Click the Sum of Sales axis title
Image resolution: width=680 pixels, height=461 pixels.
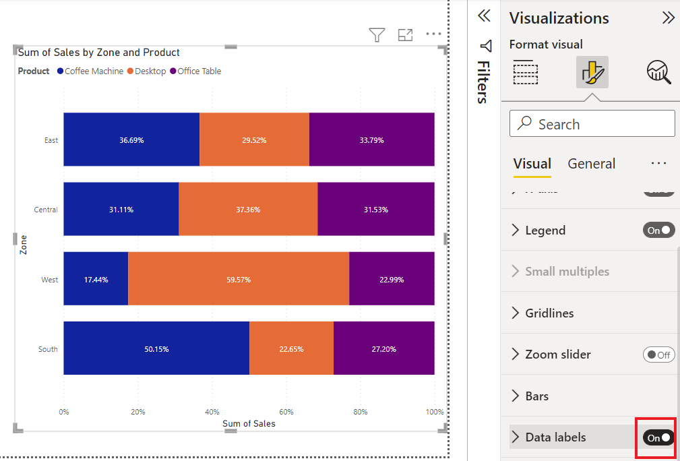(249, 424)
